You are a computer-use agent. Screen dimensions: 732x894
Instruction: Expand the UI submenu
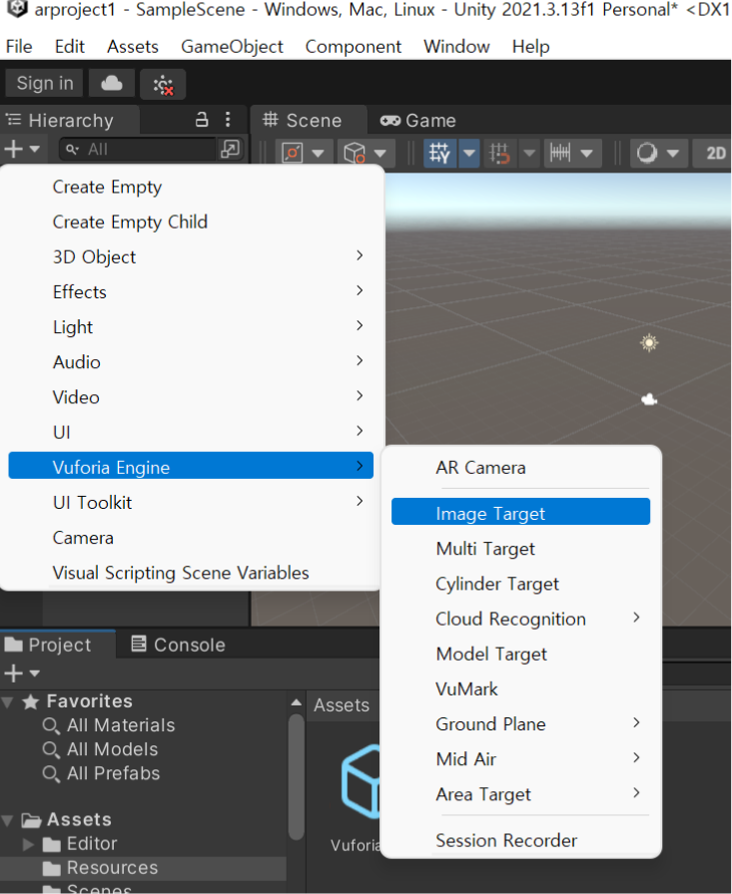[x=191, y=432]
